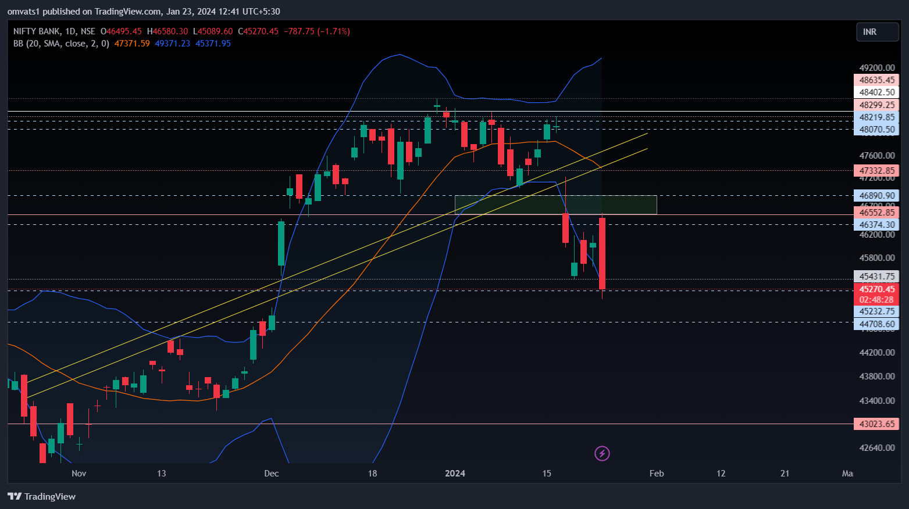Click the 43800.00 axis value

(877, 377)
